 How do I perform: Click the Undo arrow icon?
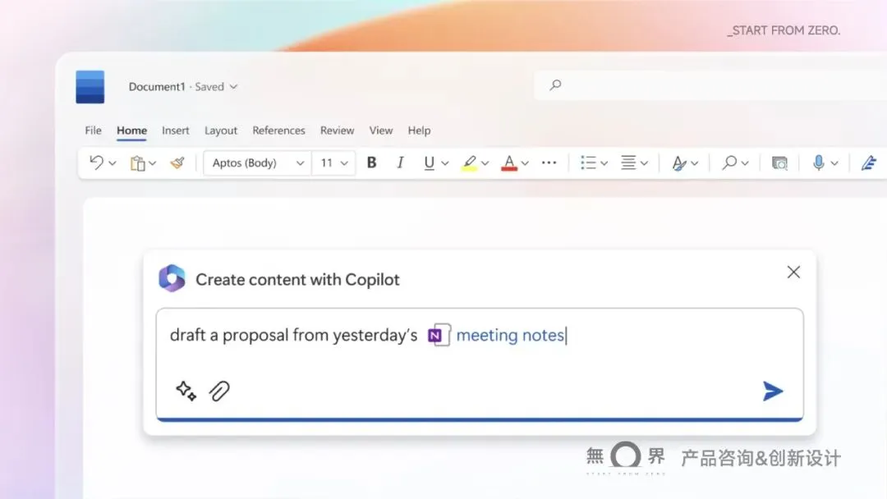point(96,163)
